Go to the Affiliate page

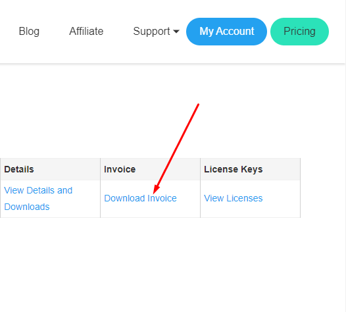click(x=86, y=31)
